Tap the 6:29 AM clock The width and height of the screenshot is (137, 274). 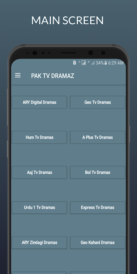coord(116,63)
